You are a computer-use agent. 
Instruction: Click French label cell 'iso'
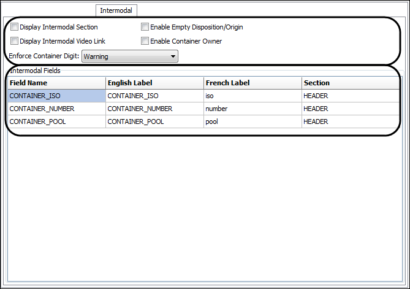[253, 96]
